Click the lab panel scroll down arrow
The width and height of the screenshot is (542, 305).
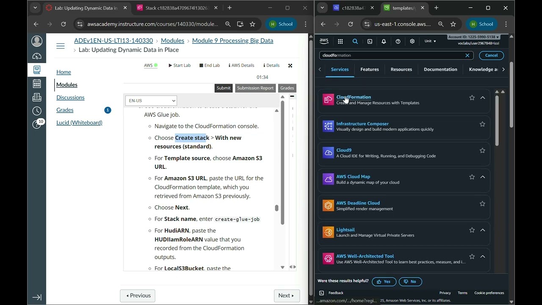tap(282, 267)
